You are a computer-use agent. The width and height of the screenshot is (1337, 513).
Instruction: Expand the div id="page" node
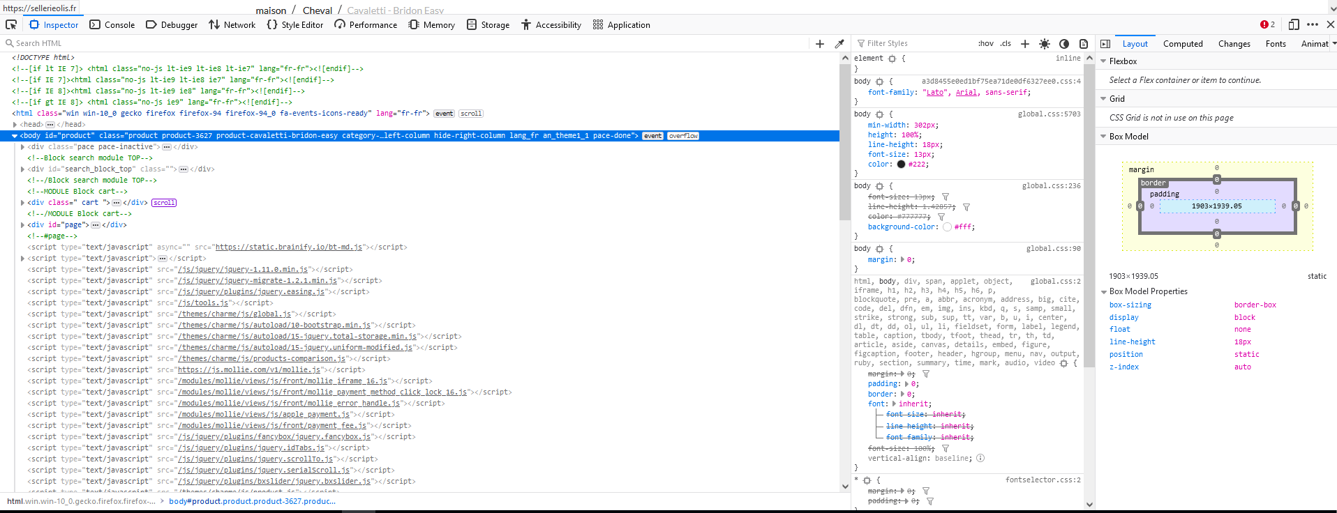pyautogui.click(x=22, y=225)
